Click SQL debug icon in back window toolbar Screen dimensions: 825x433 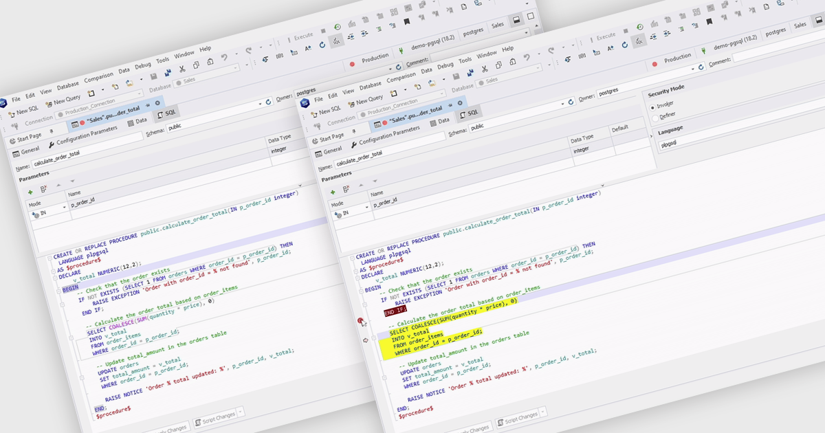click(x=336, y=41)
